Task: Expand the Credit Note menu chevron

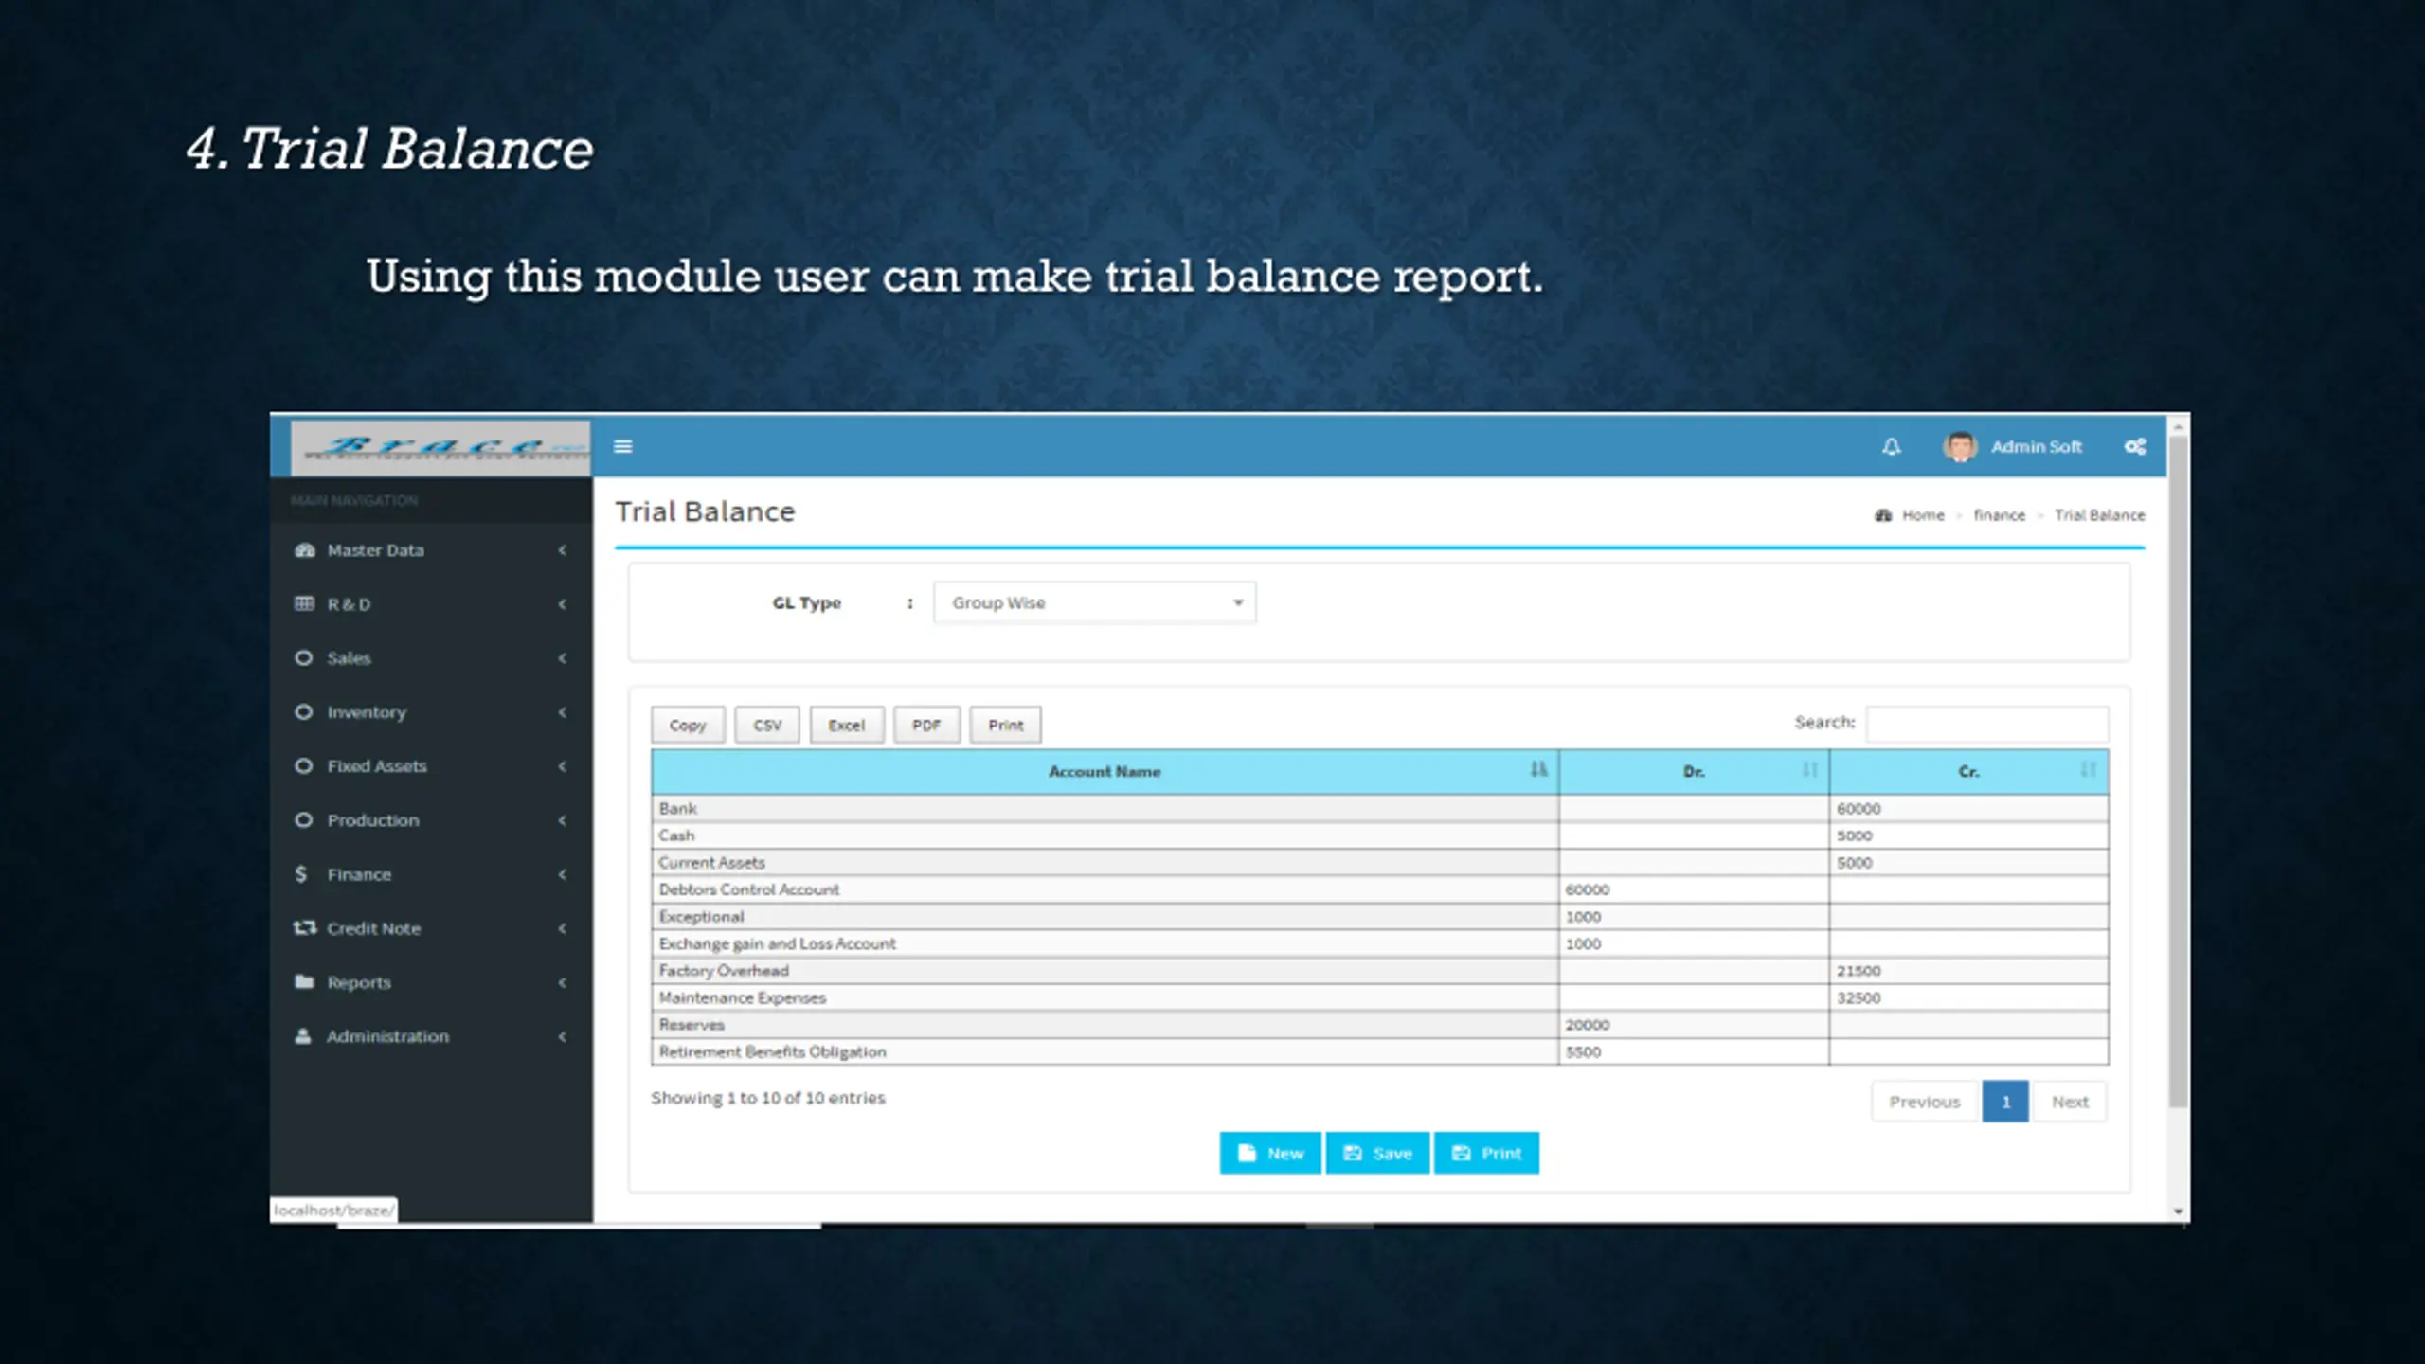Action: [x=563, y=927]
